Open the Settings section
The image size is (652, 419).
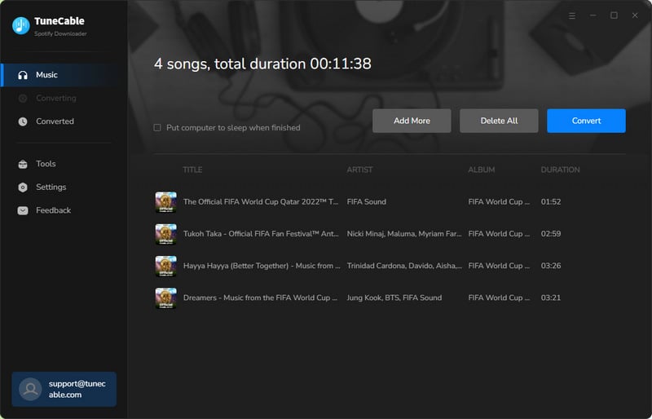pyautogui.click(x=64, y=187)
